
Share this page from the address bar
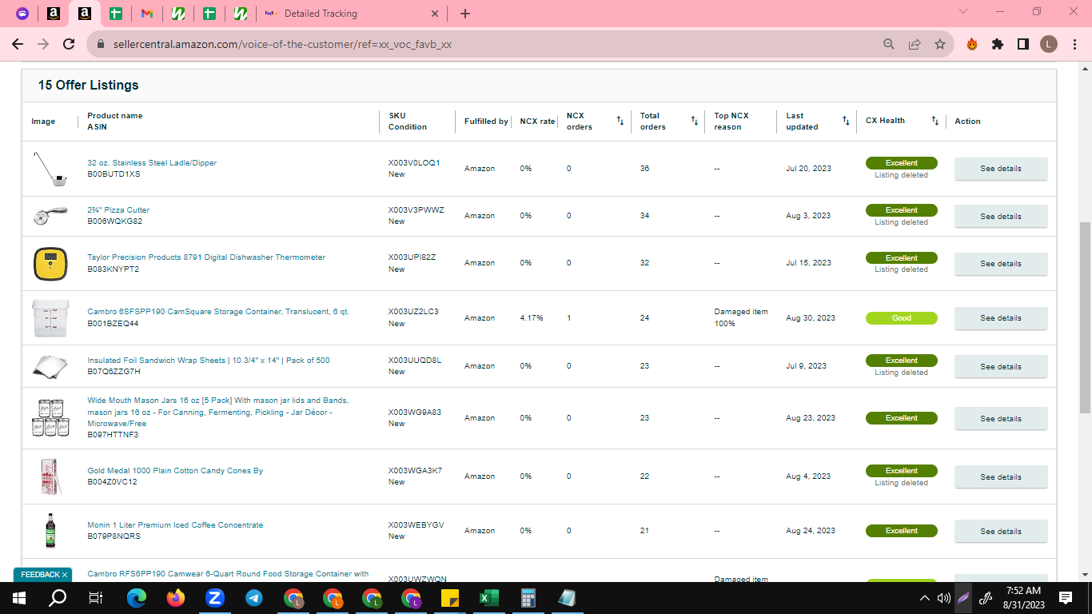[x=915, y=44]
